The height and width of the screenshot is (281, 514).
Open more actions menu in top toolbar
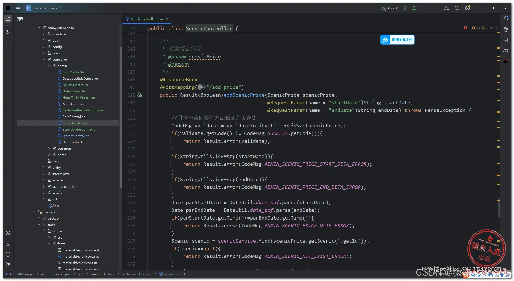pos(423,8)
